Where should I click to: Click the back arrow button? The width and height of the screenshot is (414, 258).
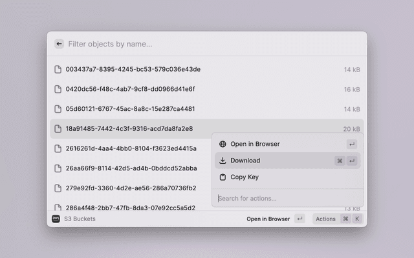(x=59, y=44)
